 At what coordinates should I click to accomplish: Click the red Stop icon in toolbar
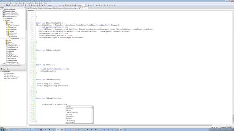coord(75,5)
